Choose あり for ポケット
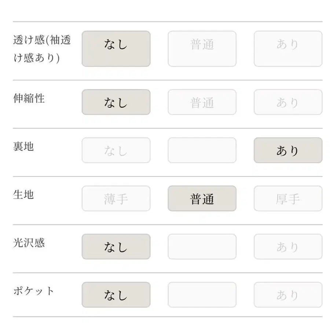Screen dimensions: 330x330 (288, 295)
